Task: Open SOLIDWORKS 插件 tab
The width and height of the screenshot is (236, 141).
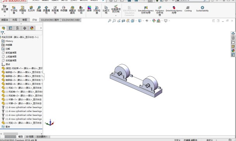Action: click(50, 20)
